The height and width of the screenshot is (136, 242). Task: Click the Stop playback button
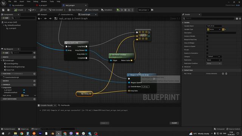pos(125,10)
